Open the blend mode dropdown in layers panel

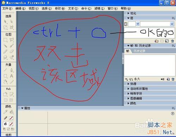157,24
